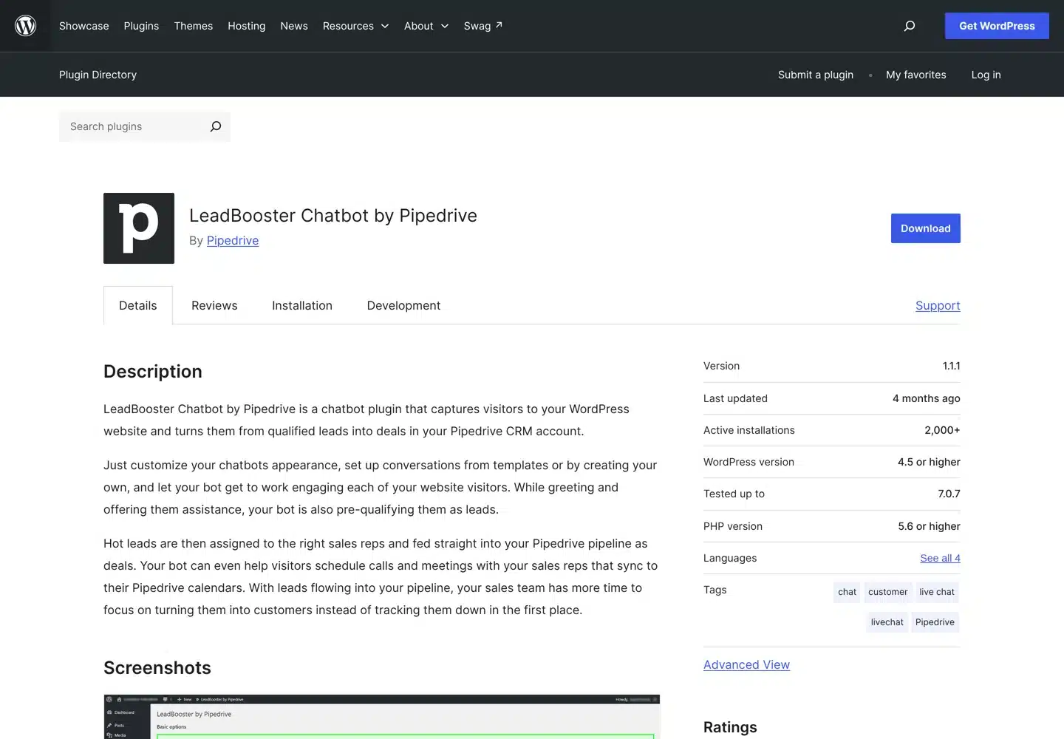Select the Details tab
Image resolution: width=1064 pixels, height=739 pixels.
point(138,305)
